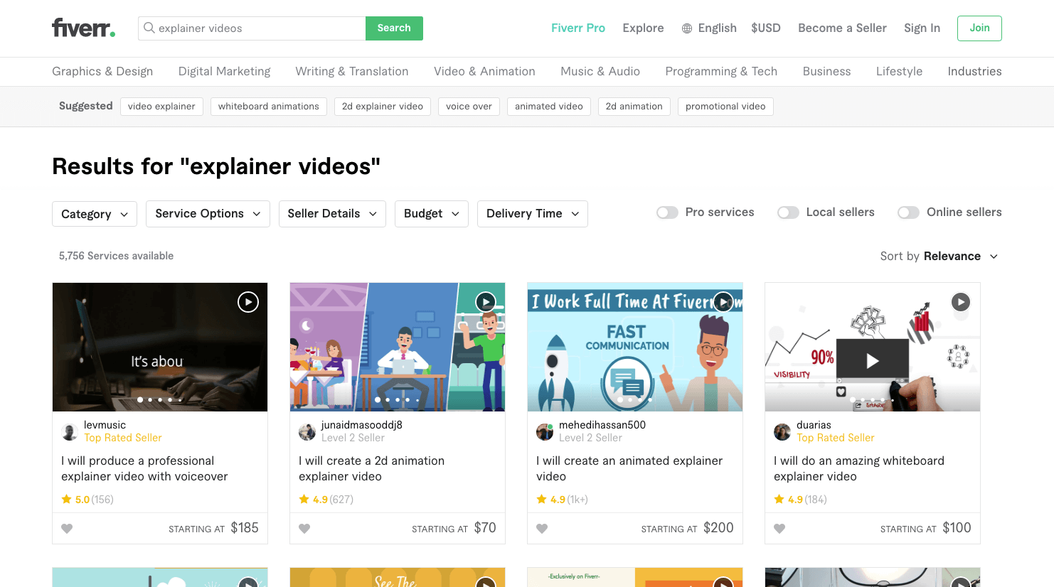Select the 'promotional video' suggested tag
This screenshot has width=1054, height=587.
click(725, 107)
